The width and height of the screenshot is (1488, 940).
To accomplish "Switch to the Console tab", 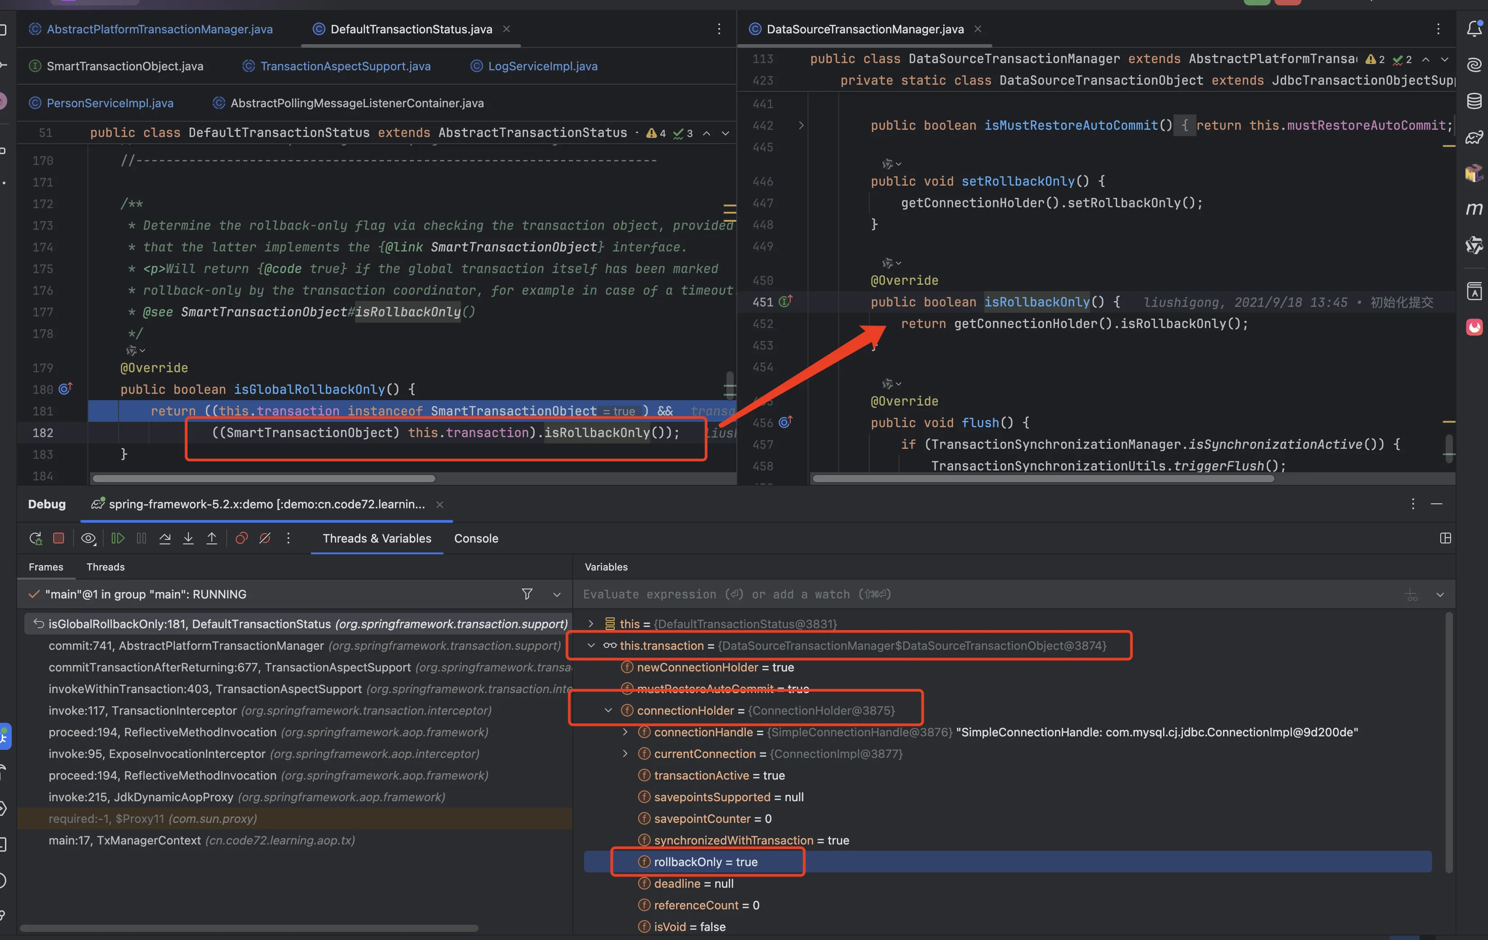I will (475, 538).
